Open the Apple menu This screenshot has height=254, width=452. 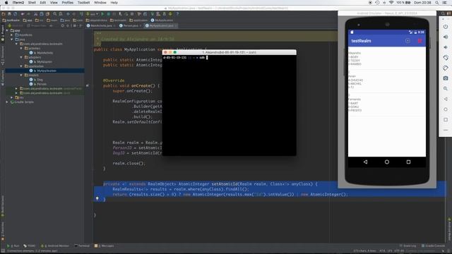[6, 3]
